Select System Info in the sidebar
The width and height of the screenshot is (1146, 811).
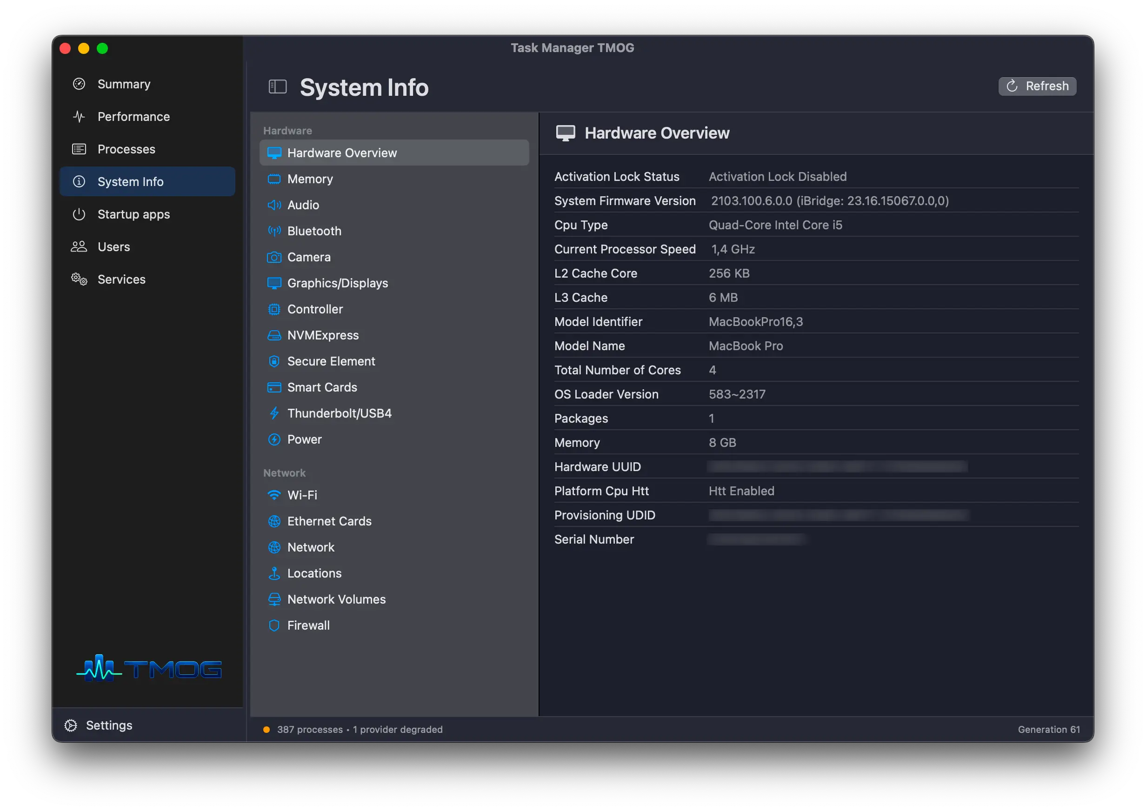[x=147, y=181]
